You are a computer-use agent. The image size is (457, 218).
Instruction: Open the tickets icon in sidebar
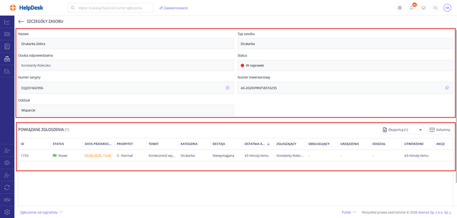click(7, 34)
